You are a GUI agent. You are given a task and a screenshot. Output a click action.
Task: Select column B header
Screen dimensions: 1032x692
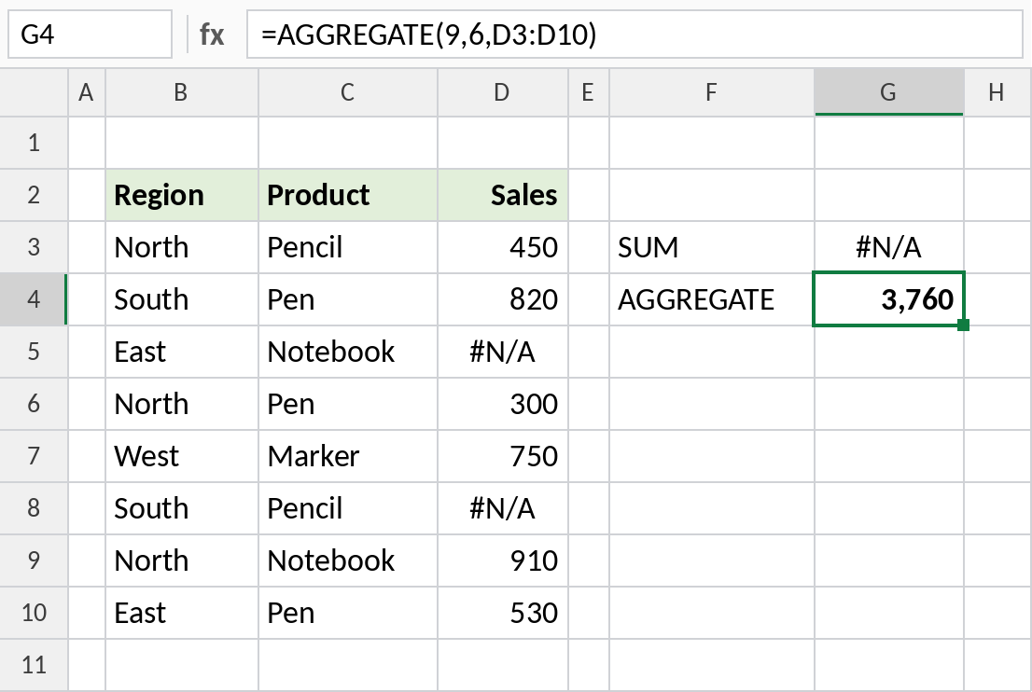(182, 92)
